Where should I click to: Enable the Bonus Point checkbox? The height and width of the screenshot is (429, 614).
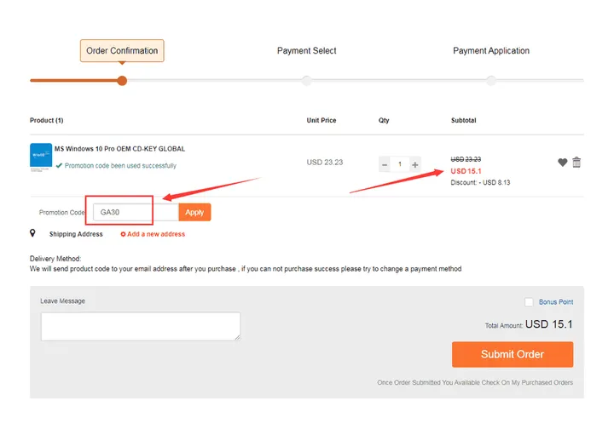(529, 302)
